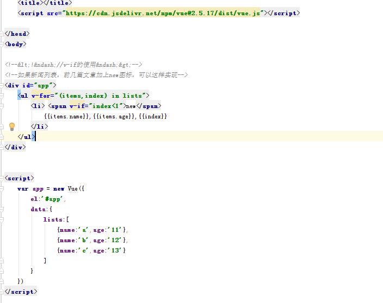Image resolution: width=383 pixels, height=303 pixels.
Task: Click the id="app" attribute text
Action: (x=38, y=86)
